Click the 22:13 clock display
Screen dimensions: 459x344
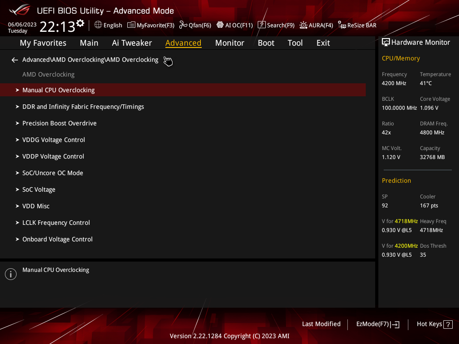(x=57, y=26)
